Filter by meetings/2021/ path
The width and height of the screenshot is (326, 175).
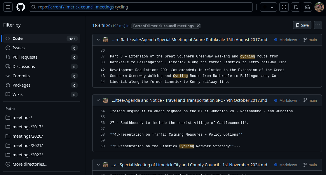pos(41,146)
